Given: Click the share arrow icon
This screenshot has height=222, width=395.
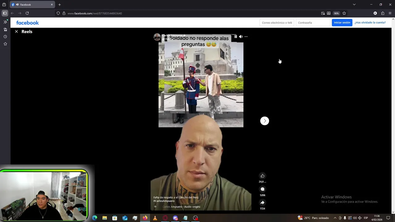Looking at the screenshot, I should click(x=262, y=203).
